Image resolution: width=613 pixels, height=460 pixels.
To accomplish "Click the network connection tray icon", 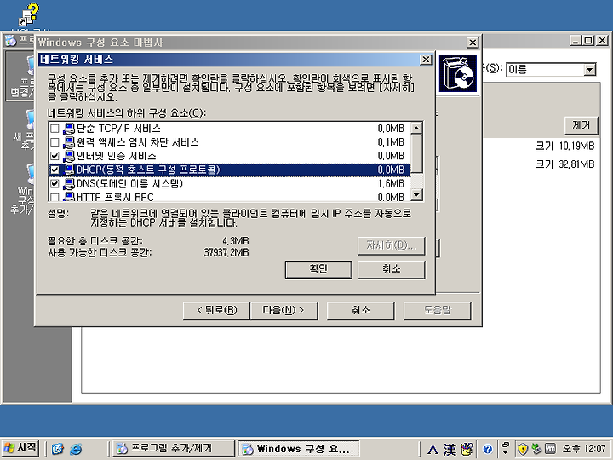I will [x=536, y=449].
